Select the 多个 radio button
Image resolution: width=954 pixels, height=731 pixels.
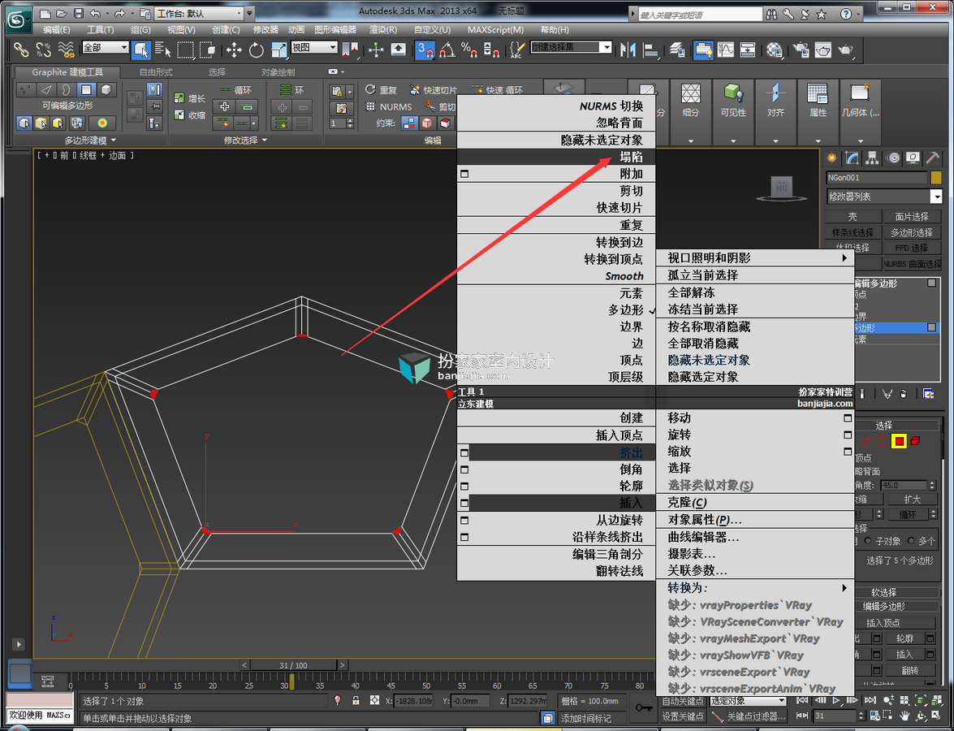coord(911,541)
